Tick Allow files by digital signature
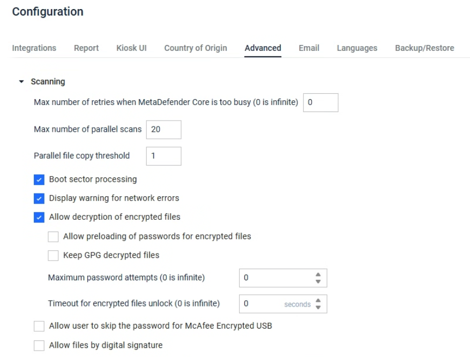The width and height of the screenshot is (470, 357). point(39,345)
